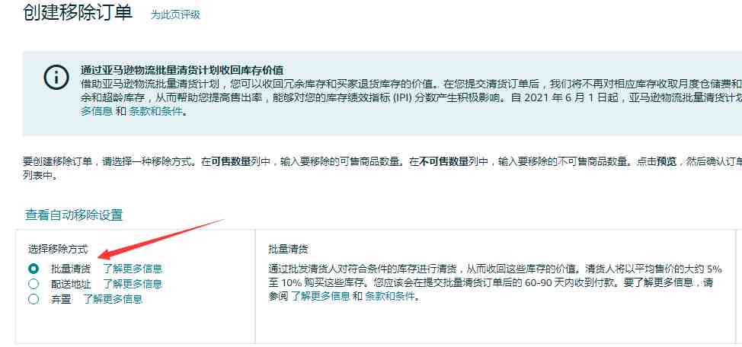The image size is (742, 347).
Task: Click the info icon in the blue banner
Action: (x=56, y=77)
